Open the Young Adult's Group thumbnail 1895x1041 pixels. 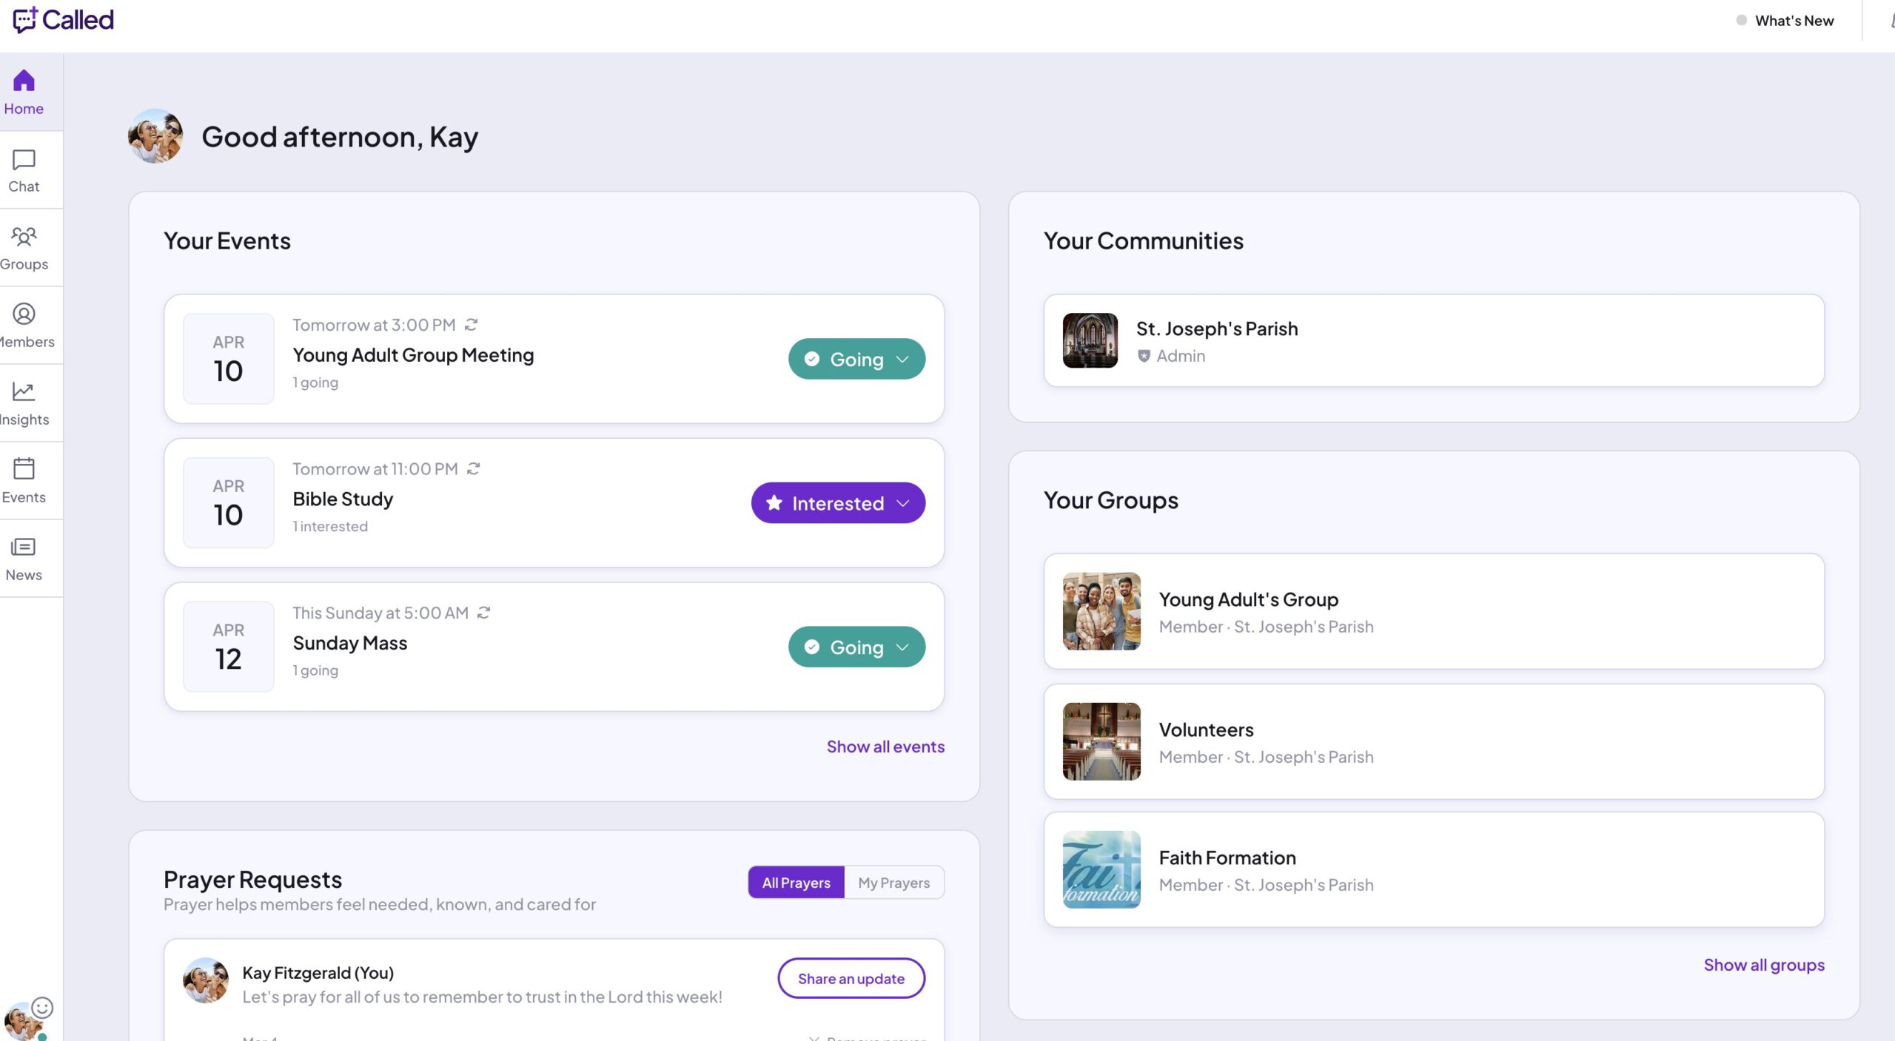1101,612
